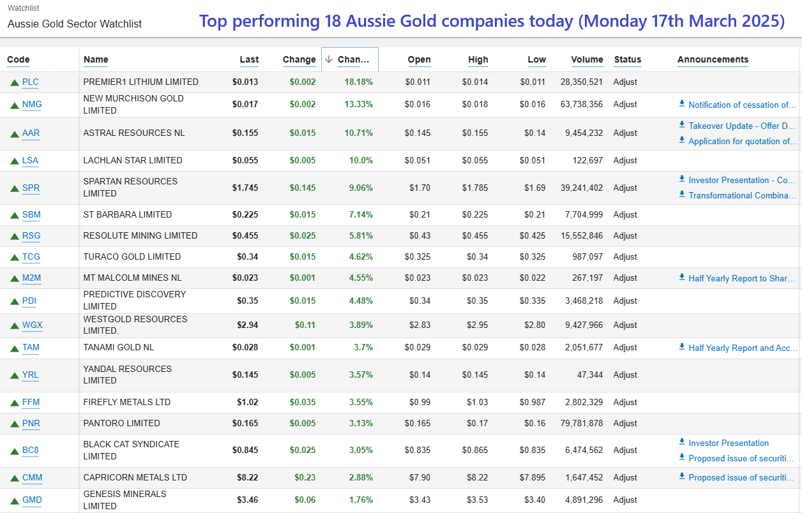Click download icon for CMM Proposed issue announcement
Image resolution: width=802 pixels, height=513 pixels.
pyautogui.click(x=682, y=477)
